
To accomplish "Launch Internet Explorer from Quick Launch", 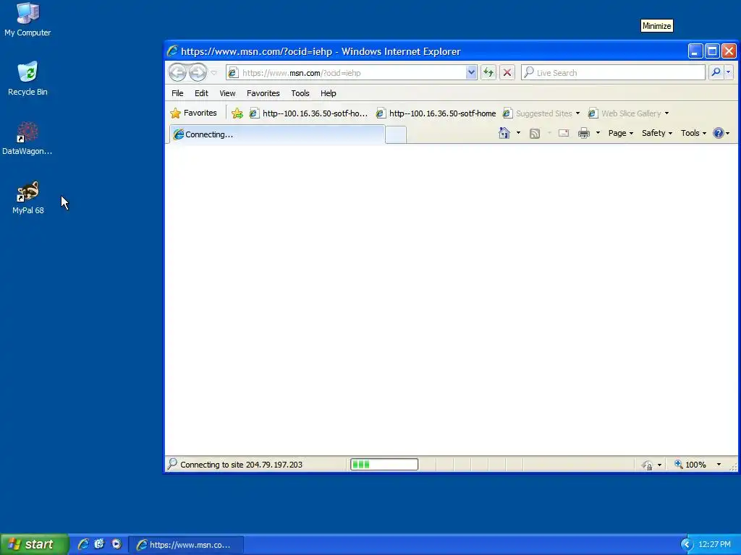I will pyautogui.click(x=83, y=544).
